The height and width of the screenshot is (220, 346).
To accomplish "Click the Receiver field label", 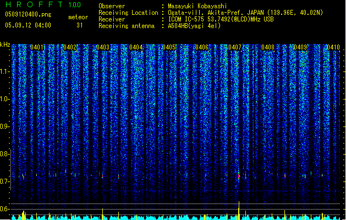I will point(112,19).
